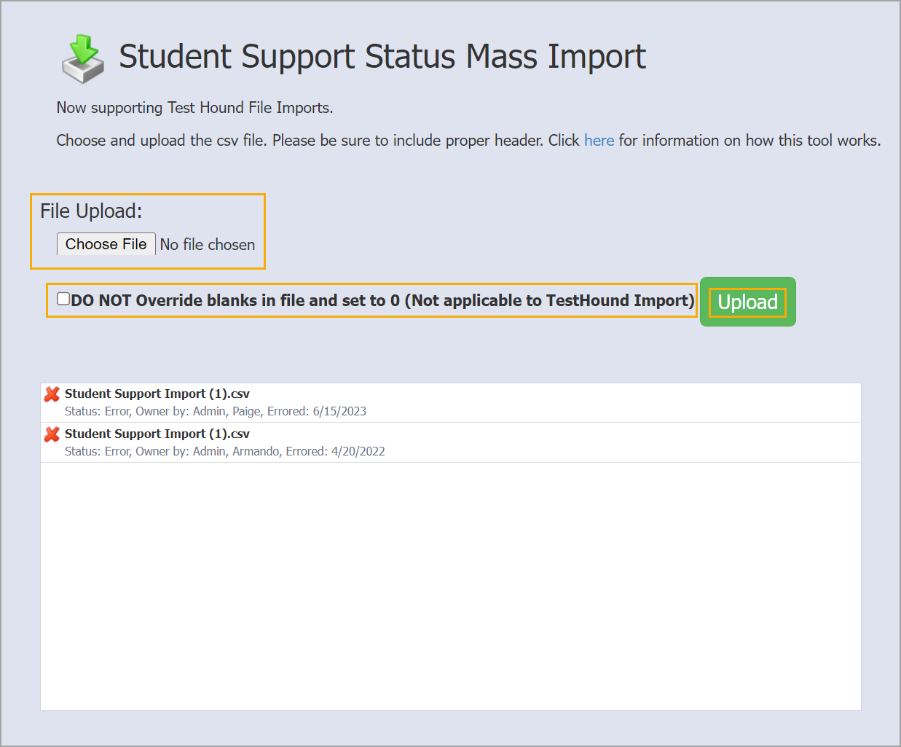Click red X icon on the 4/20/2022 import

point(52,434)
